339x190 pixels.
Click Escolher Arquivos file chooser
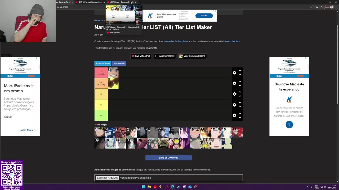pos(107,178)
